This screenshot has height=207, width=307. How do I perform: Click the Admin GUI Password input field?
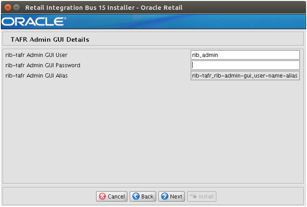point(245,65)
